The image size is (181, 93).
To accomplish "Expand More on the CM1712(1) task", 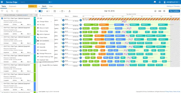I will point(29,24).
